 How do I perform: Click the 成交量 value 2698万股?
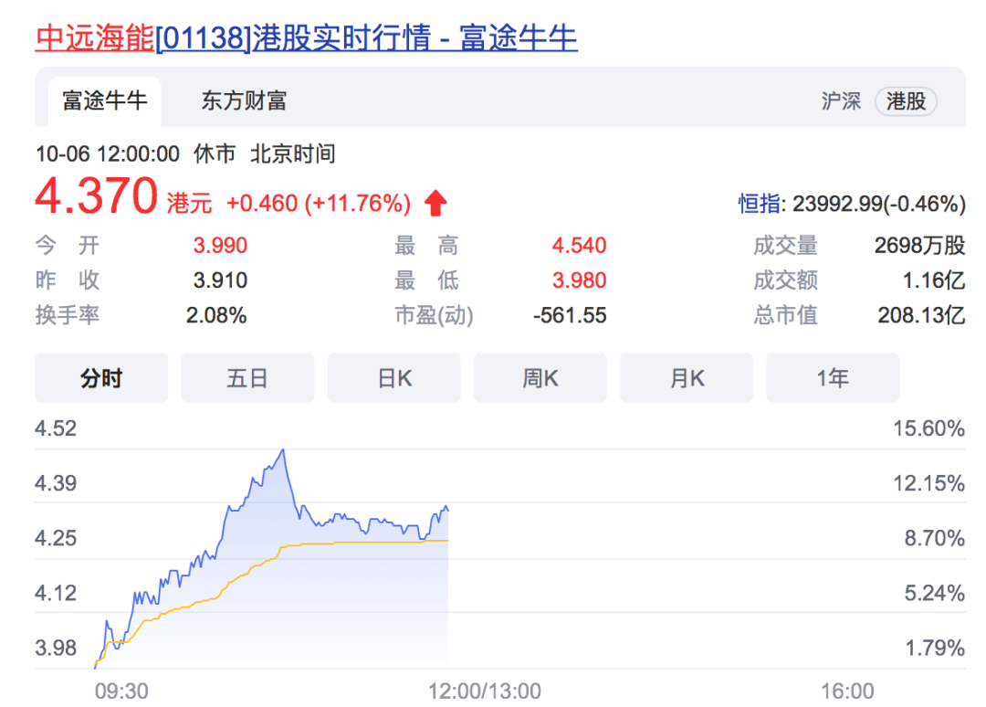coord(920,246)
